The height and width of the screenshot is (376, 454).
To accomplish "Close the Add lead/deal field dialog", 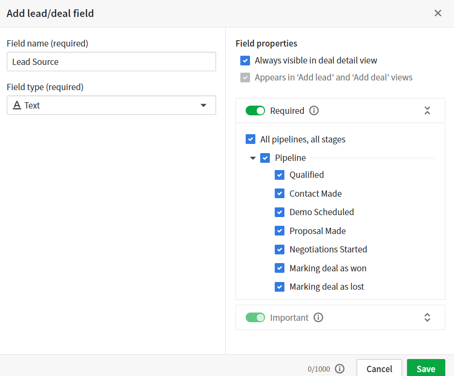I will (x=438, y=14).
